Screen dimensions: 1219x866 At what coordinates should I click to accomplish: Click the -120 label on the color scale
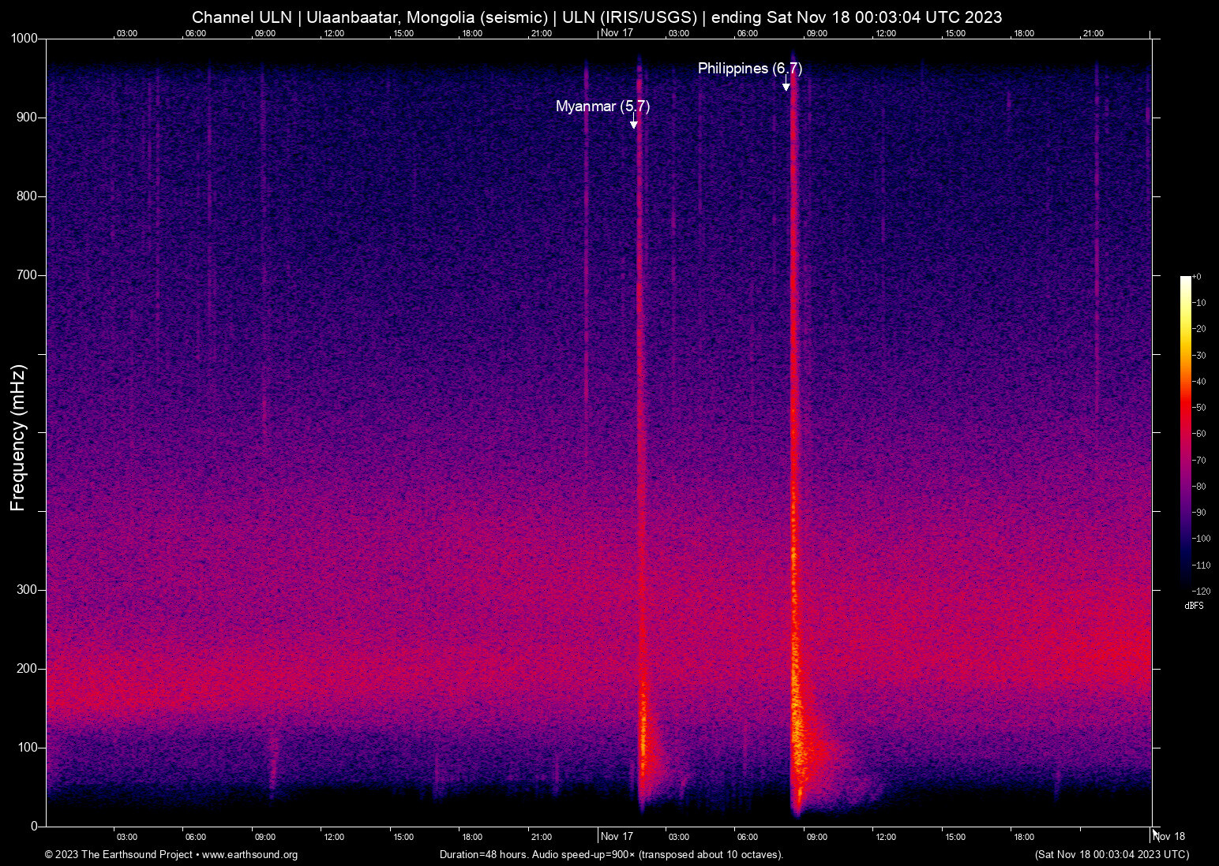pyautogui.click(x=1202, y=592)
